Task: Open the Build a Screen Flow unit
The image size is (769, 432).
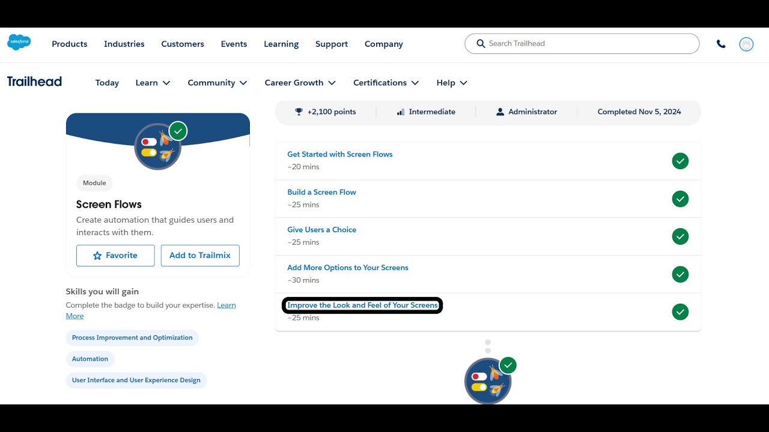Action: point(322,192)
